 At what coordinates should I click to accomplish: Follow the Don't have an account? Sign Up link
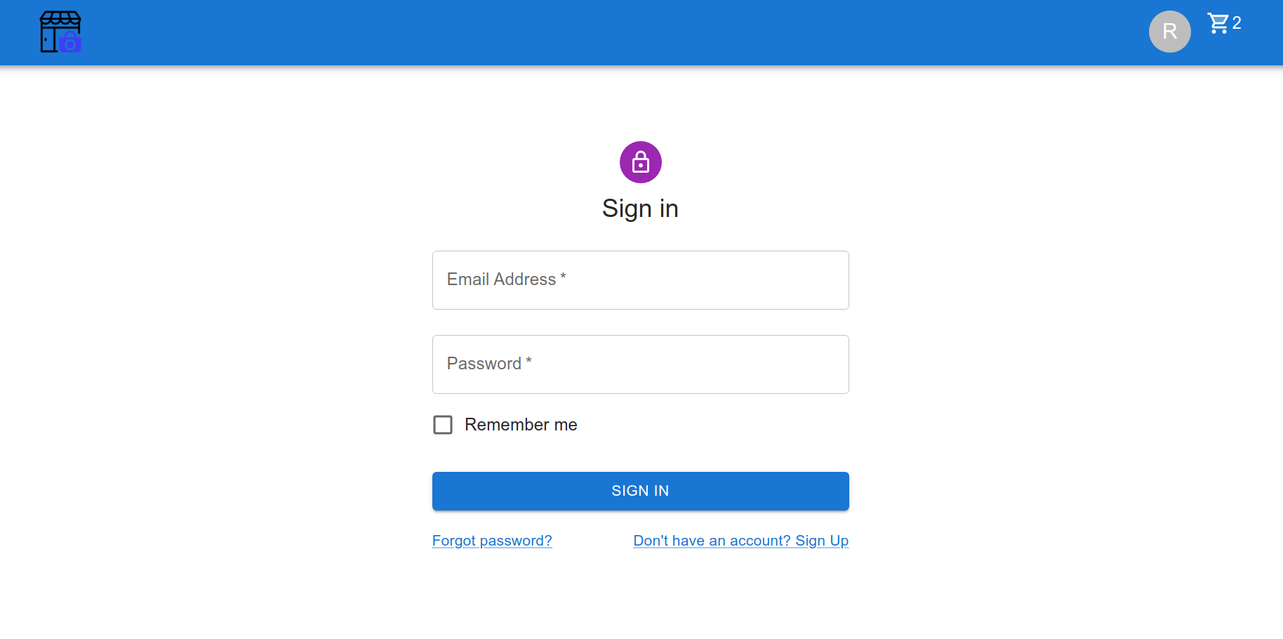[740, 541]
